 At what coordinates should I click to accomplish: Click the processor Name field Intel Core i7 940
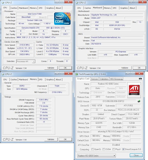point(35,14)
